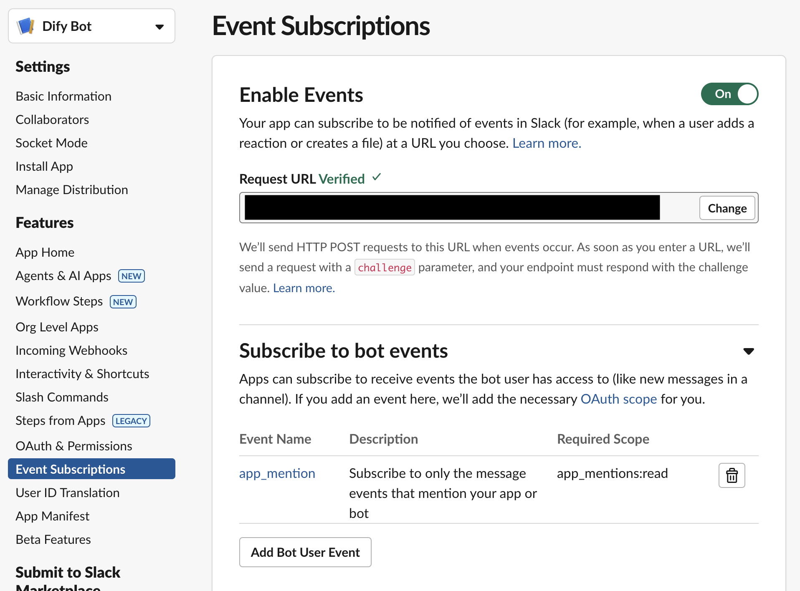Click the Verified checkmark icon
The height and width of the screenshot is (591, 800).
click(377, 177)
